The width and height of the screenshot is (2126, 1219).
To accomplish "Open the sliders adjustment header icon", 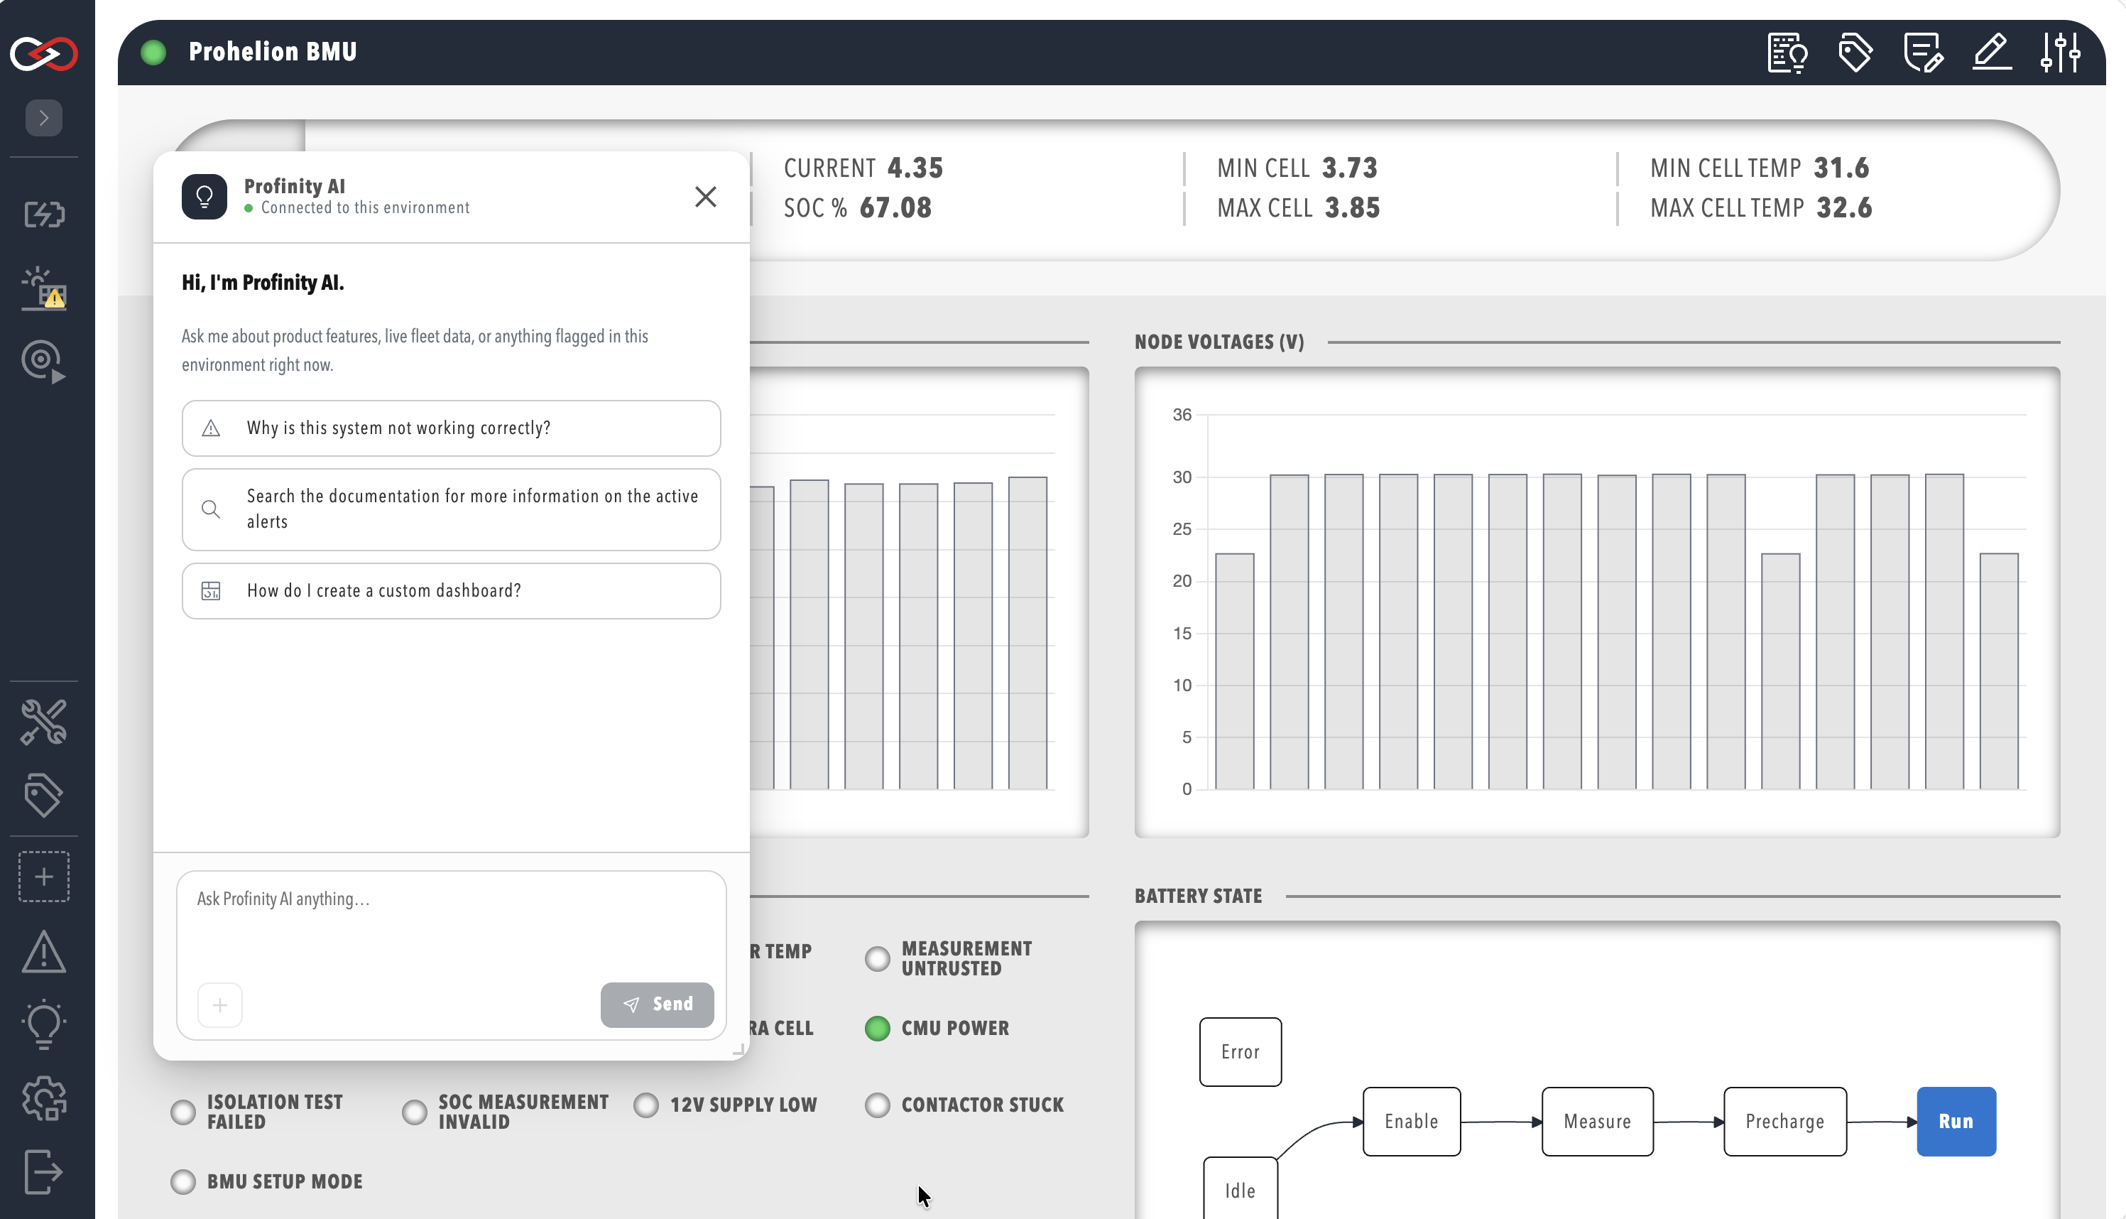I will pyautogui.click(x=2060, y=53).
